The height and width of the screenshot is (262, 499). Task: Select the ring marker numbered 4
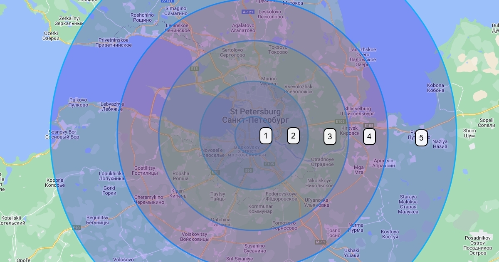pos(369,136)
